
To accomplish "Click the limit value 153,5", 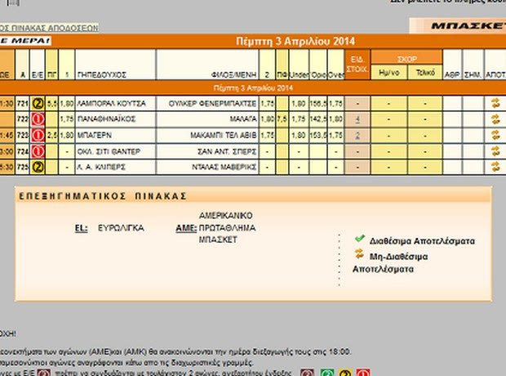I will [318, 135].
